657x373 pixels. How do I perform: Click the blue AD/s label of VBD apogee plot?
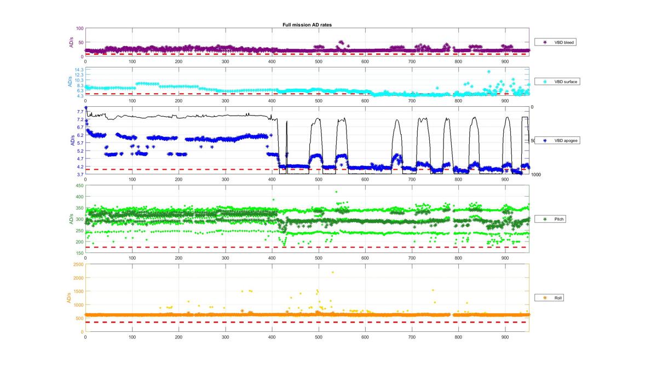point(72,140)
